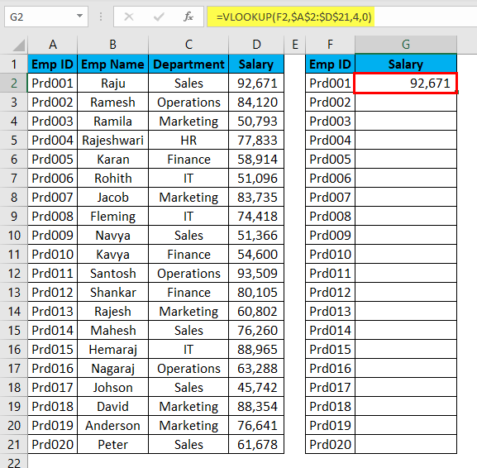The height and width of the screenshot is (468, 477).
Task: Click Prd002 in column F
Action: tap(330, 103)
